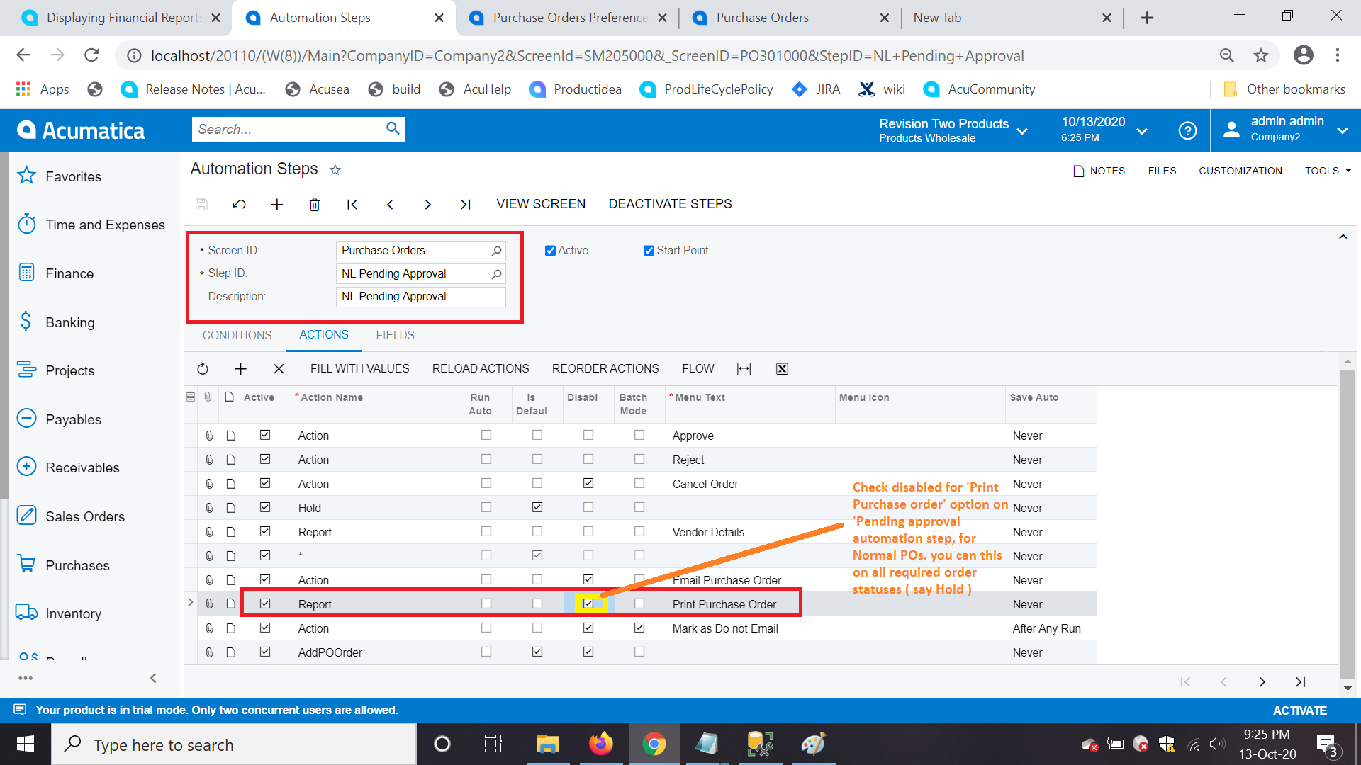1361x765 pixels.
Task: Switch to the ACTIONS tab
Action: pos(324,334)
